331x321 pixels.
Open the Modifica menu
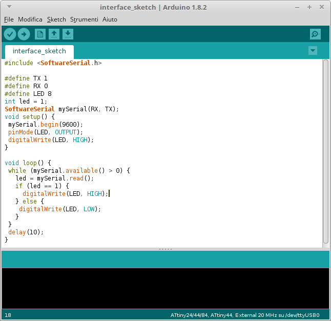pos(30,19)
